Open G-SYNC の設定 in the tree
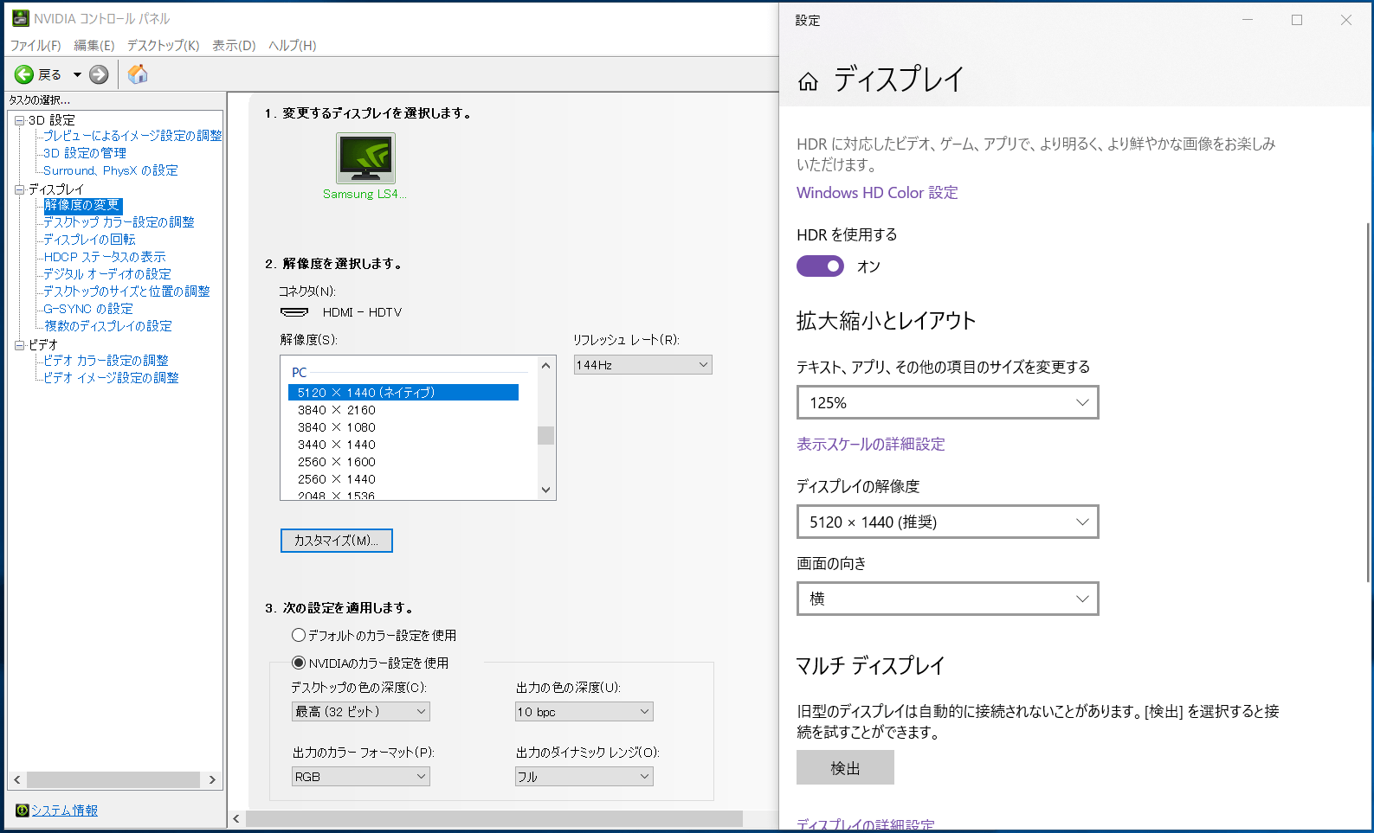The image size is (1374, 833). pyautogui.click(x=88, y=309)
